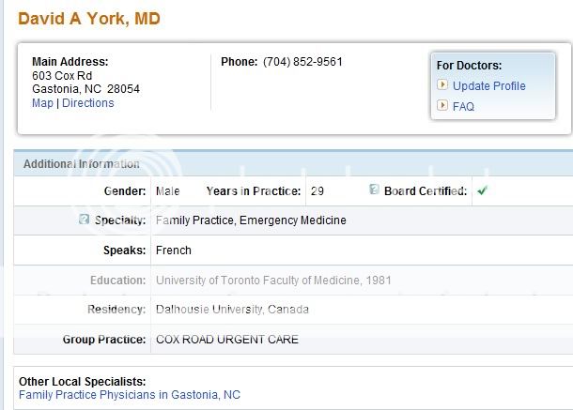Click arrow icon beside FAQ

point(442,106)
